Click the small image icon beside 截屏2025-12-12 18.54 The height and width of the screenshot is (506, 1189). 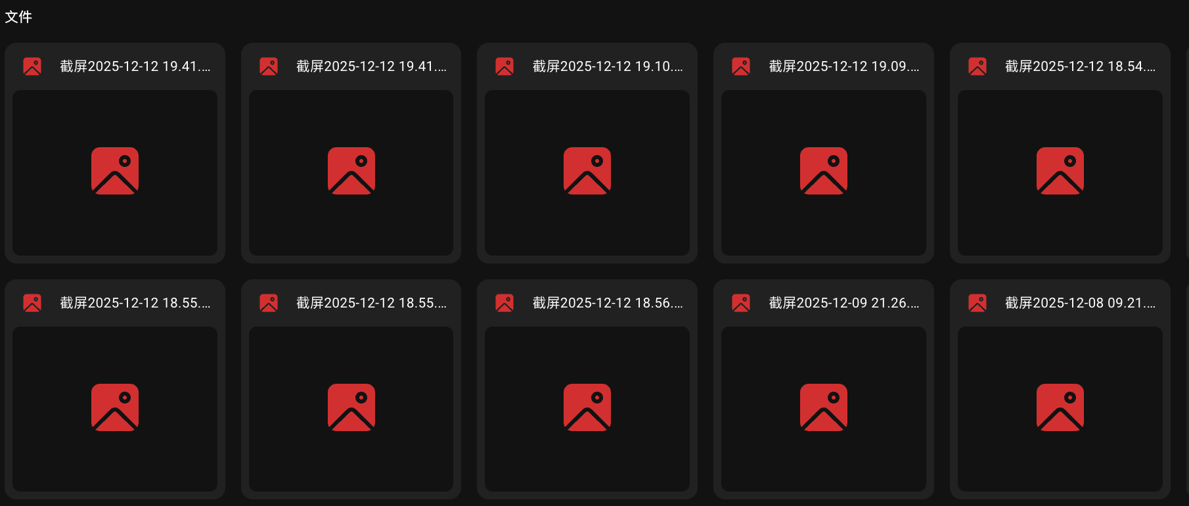(x=977, y=66)
